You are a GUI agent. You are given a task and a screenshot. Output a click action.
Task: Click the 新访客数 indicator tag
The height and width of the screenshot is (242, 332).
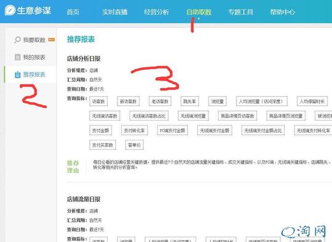tap(128, 102)
